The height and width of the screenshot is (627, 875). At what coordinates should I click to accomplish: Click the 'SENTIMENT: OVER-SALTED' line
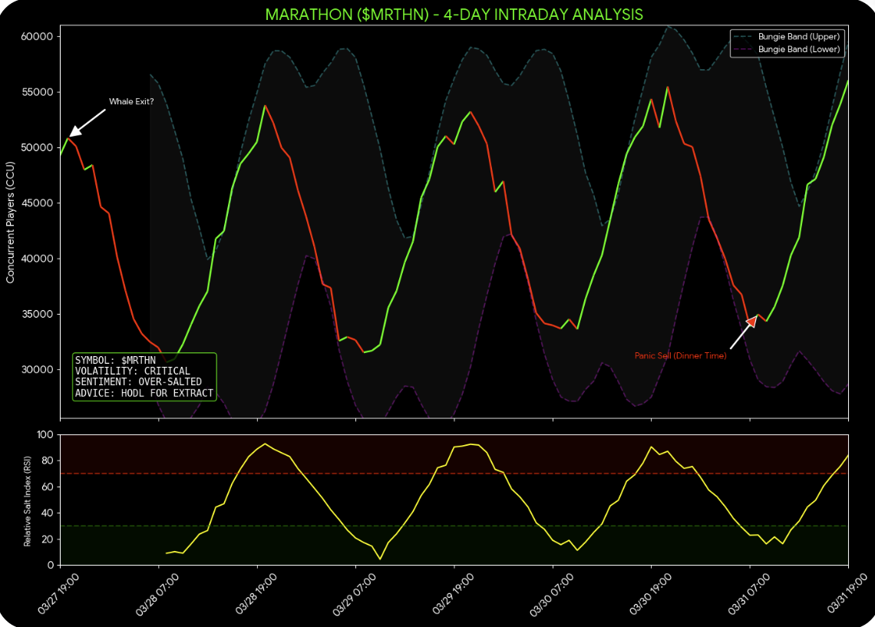tap(138, 381)
